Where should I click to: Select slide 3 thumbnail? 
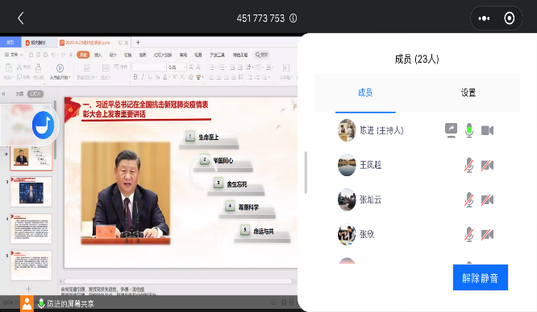pyautogui.click(x=31, y=191)
